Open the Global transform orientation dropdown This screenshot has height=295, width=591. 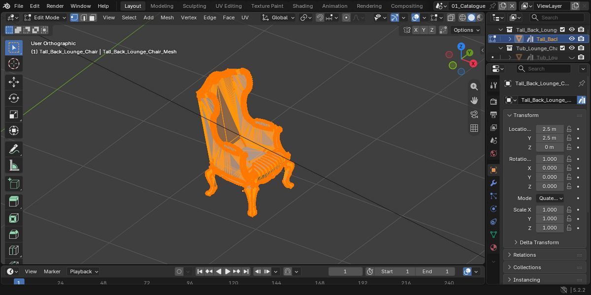coord(279,17)
